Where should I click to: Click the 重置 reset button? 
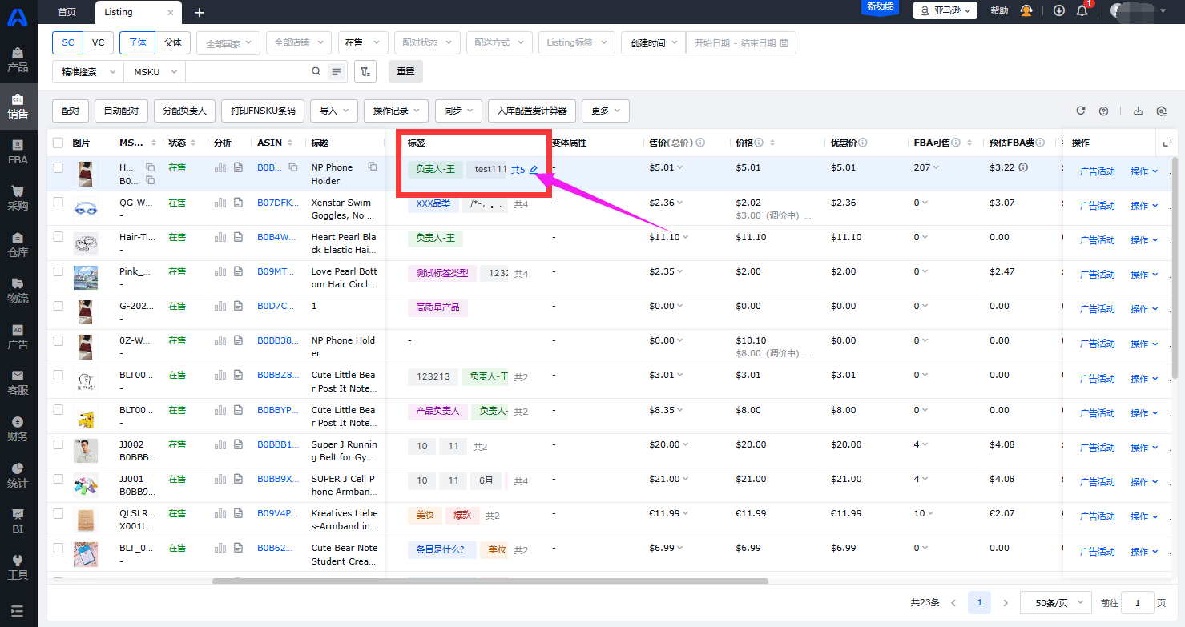[405, 71]
